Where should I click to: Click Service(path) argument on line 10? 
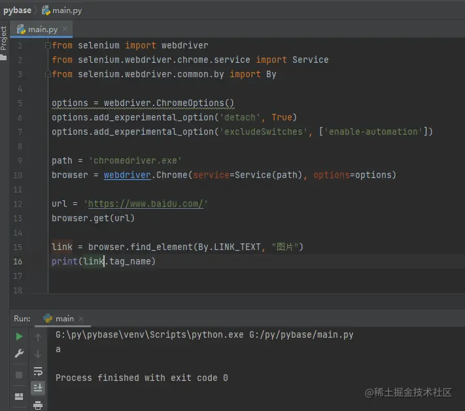pyautogui.click(x=268, y=175)
